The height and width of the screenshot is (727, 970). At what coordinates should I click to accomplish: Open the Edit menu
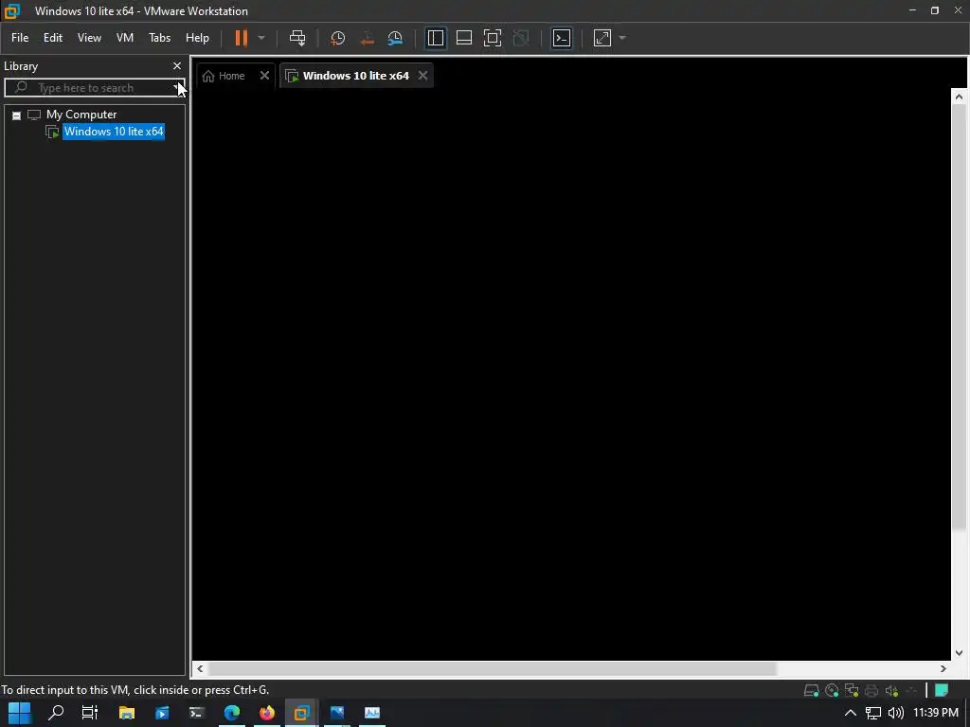53,38
